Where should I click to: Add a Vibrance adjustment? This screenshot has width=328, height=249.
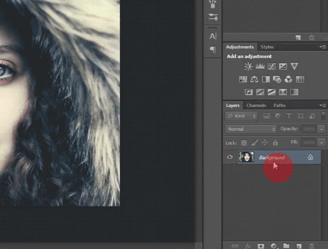294,67
